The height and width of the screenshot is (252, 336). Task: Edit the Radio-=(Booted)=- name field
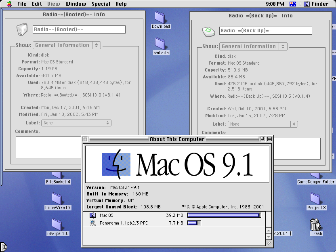[79, 29]
